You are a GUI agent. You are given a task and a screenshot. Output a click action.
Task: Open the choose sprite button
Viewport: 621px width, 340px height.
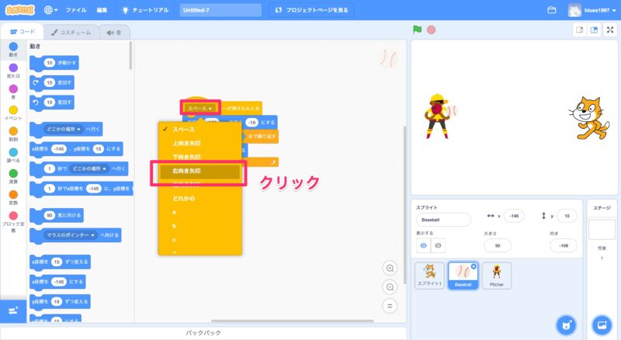(566, 323)
